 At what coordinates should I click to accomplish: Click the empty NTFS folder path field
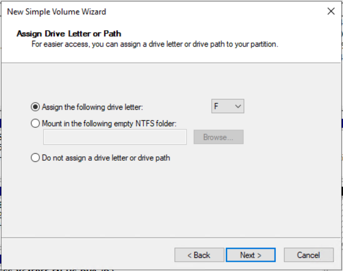(x=114, y=137)
